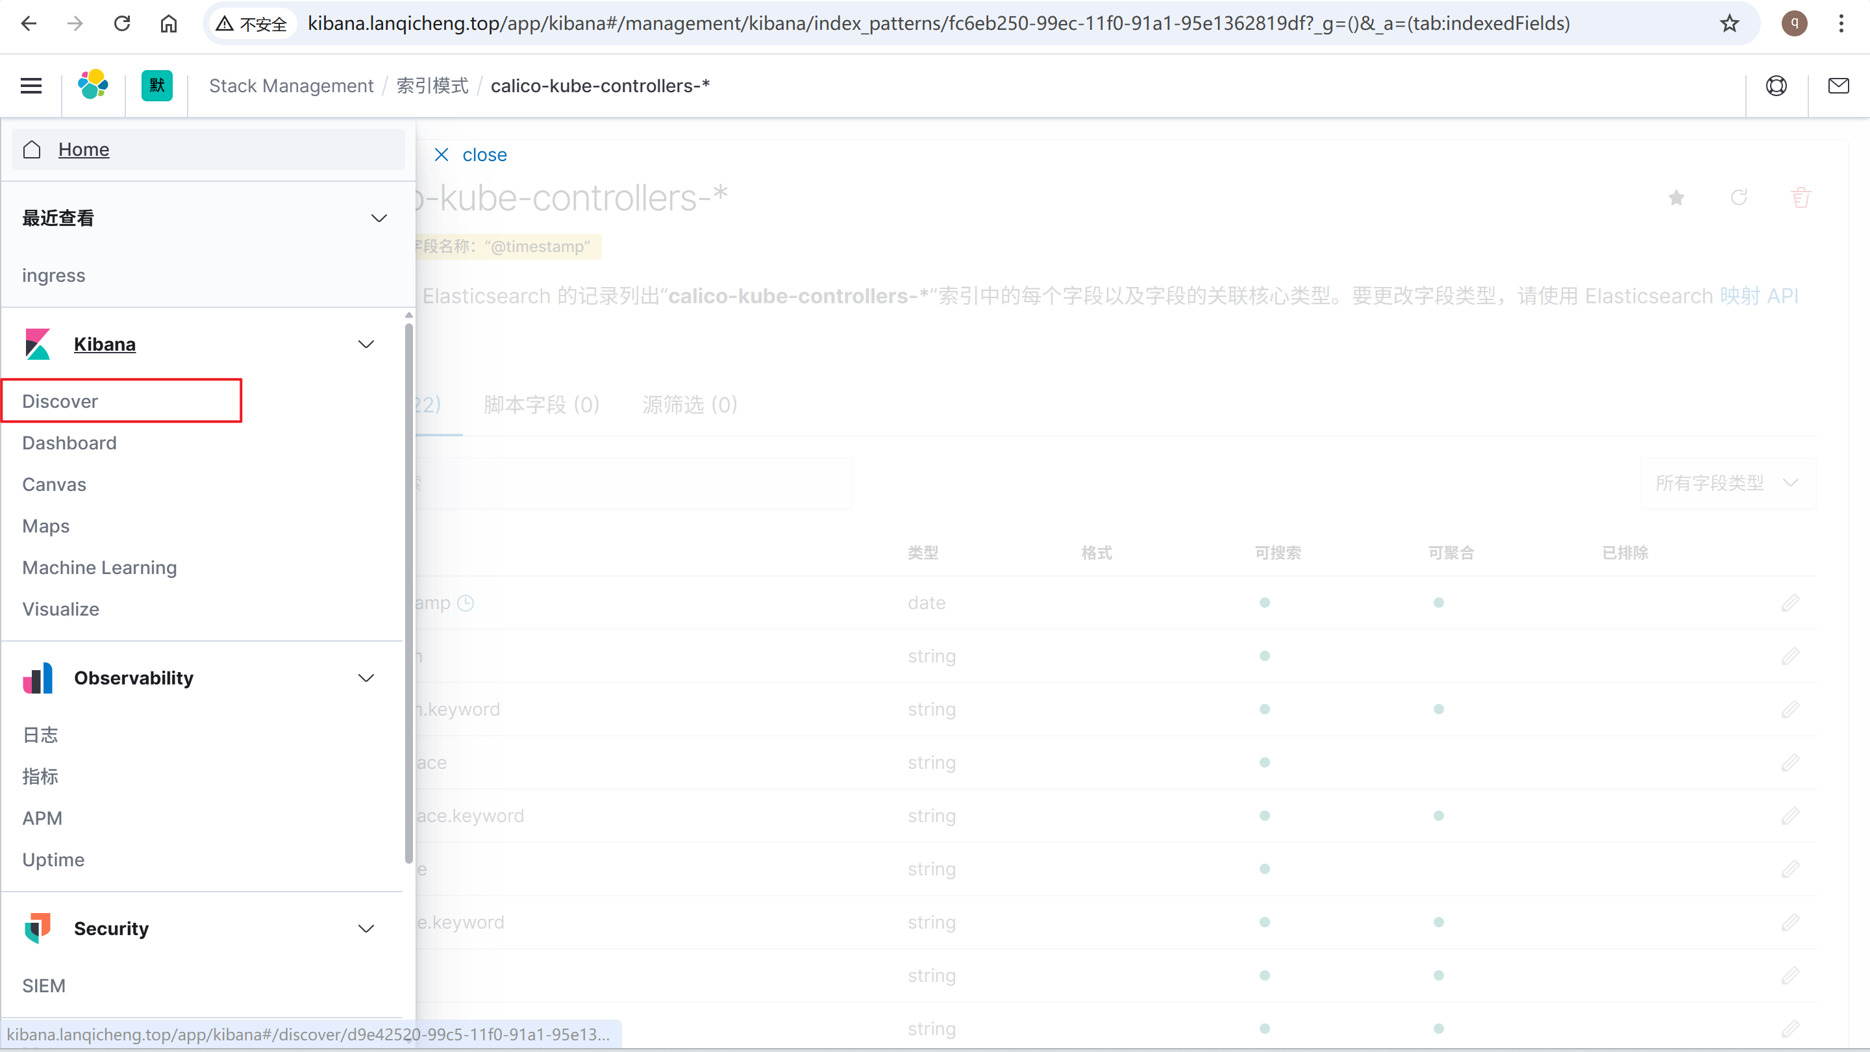Click the clock icon beside timestamp field
Screen dimensions: 1870x1052
(x=466, y=603)
